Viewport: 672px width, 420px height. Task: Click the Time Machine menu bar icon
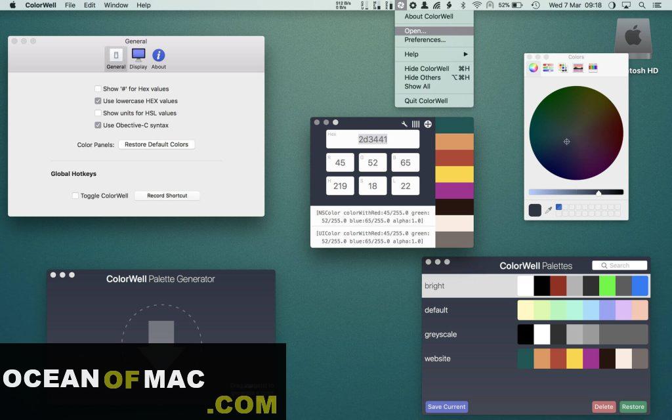pos(535,5)
